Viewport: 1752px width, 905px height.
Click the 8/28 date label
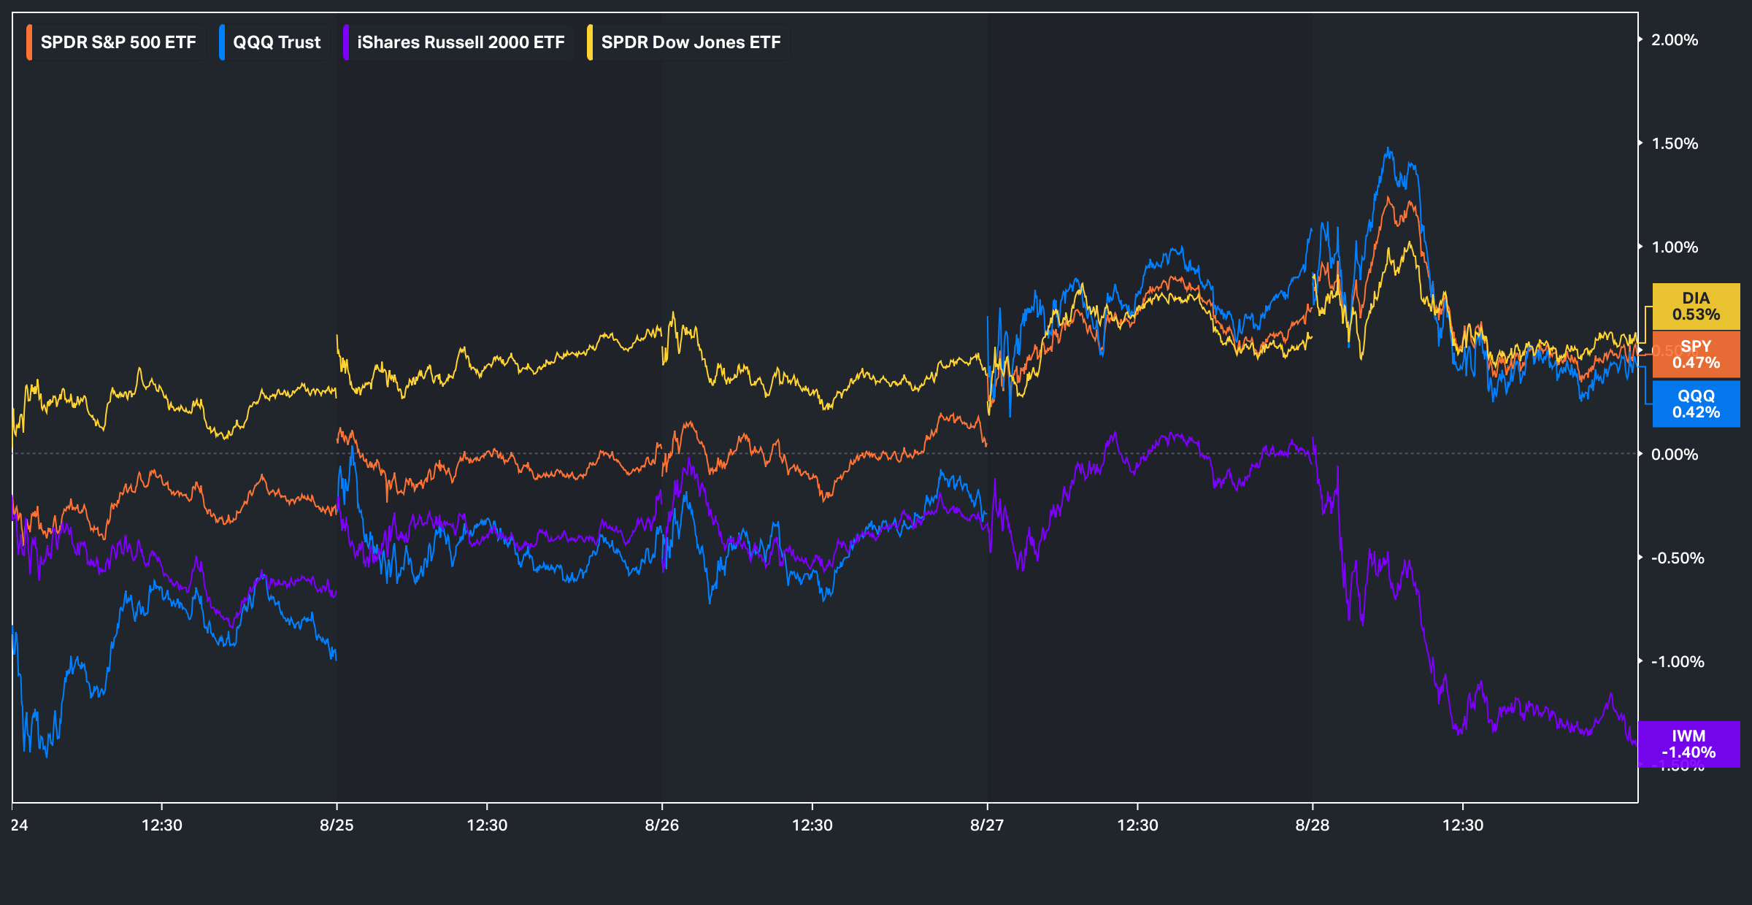[1313, 825]
